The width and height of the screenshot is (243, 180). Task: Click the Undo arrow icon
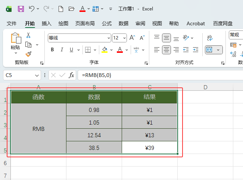(32, 9)
